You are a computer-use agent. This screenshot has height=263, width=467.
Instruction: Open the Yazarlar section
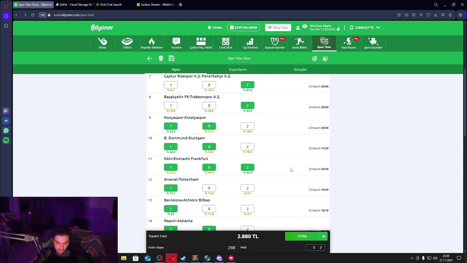pos(176,43)
